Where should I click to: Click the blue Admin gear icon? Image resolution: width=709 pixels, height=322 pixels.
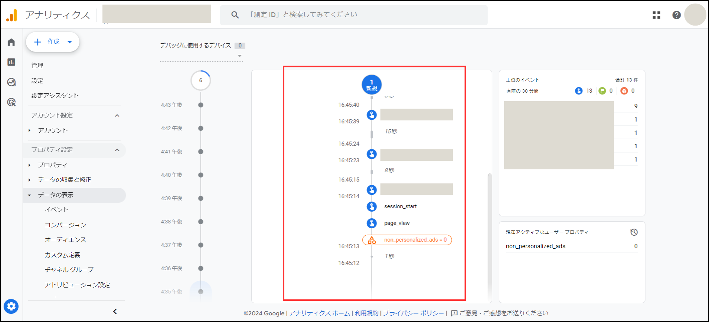(11, 306)
